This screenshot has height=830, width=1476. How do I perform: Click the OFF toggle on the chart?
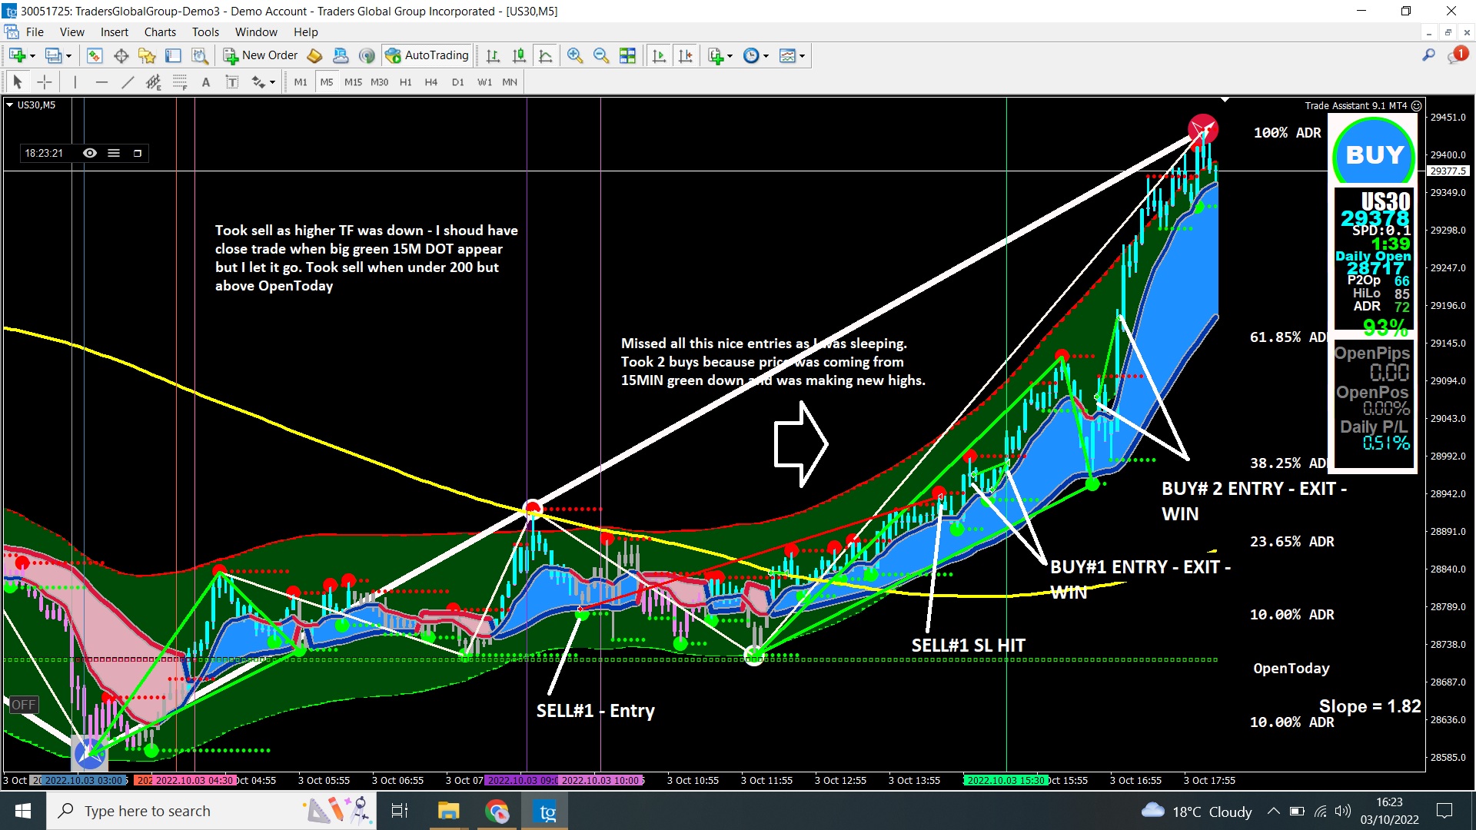pyautogui.click(x=23, y=705)
